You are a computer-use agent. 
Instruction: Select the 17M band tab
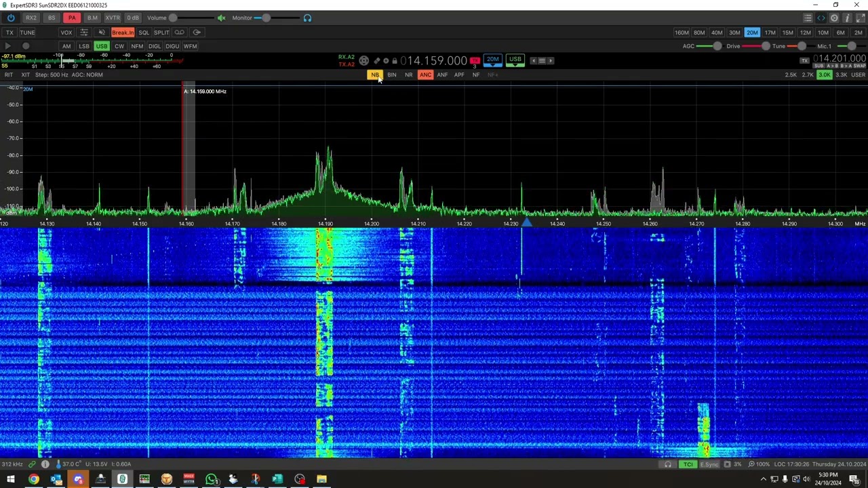770,33
